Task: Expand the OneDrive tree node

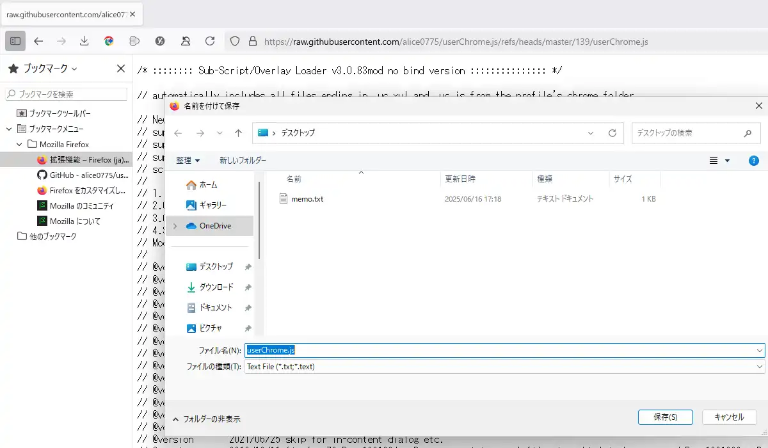Action: tap(175, 226)
